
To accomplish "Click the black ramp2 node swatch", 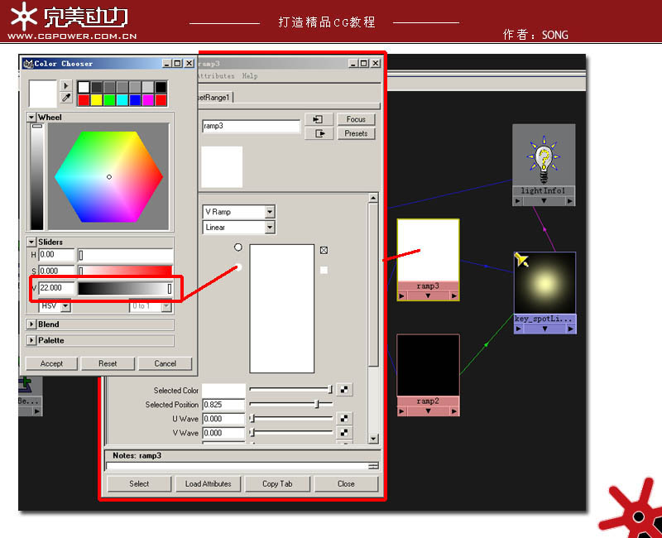I will pyautogui.click(x=428, y=365).
